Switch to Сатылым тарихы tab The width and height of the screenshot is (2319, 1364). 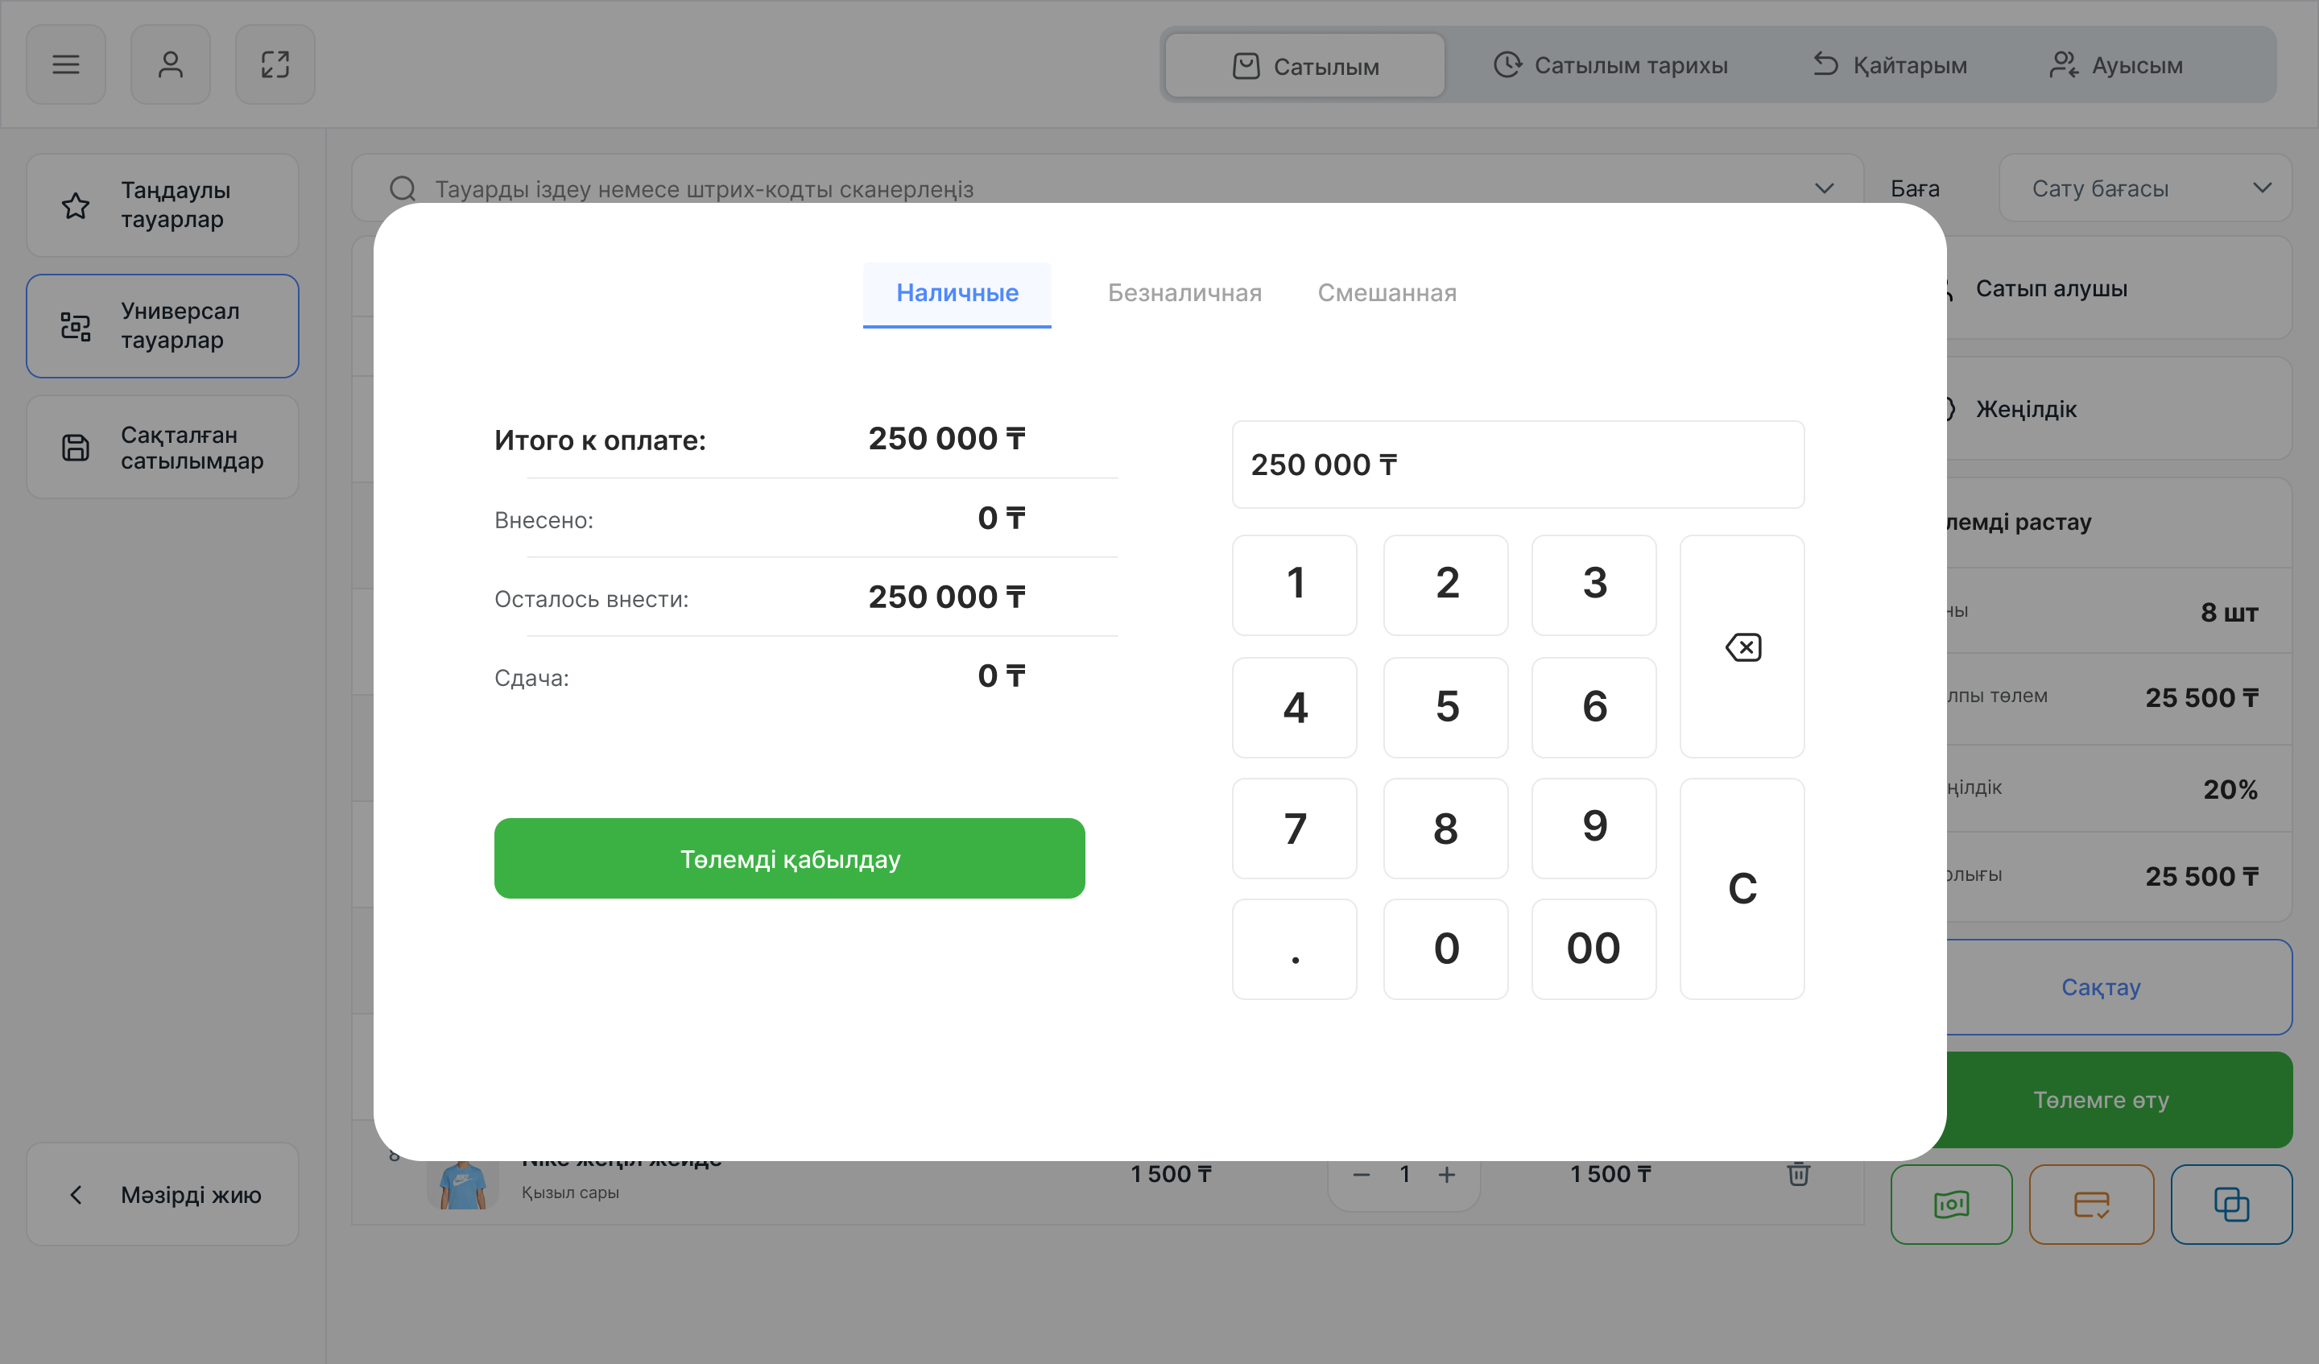(1610, 65)
